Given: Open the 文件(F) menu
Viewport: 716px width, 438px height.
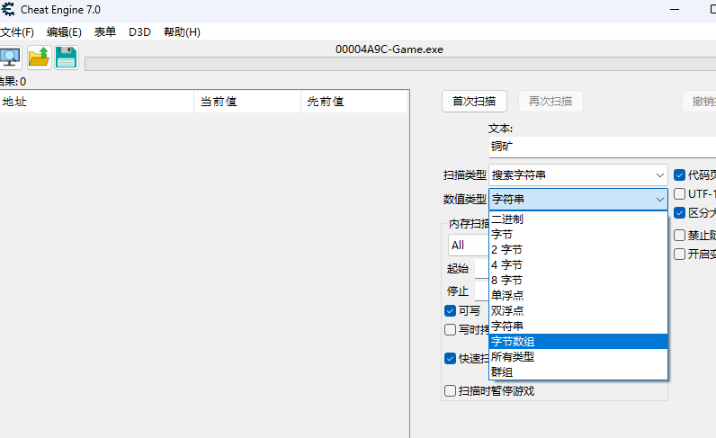Looking at the screenshot, I should click(x=17, y=32).
